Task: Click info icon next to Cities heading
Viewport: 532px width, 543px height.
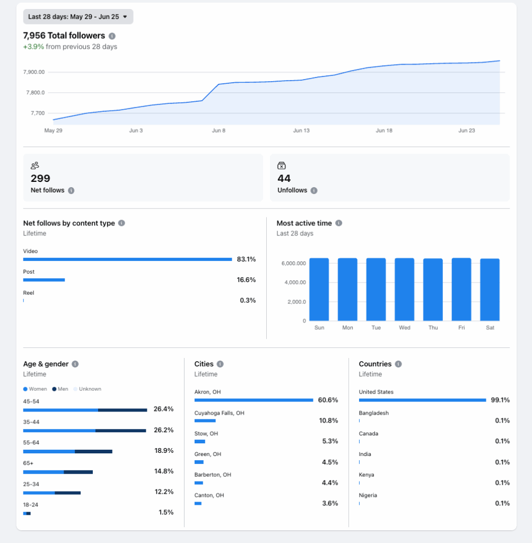Action: point(220,364)
